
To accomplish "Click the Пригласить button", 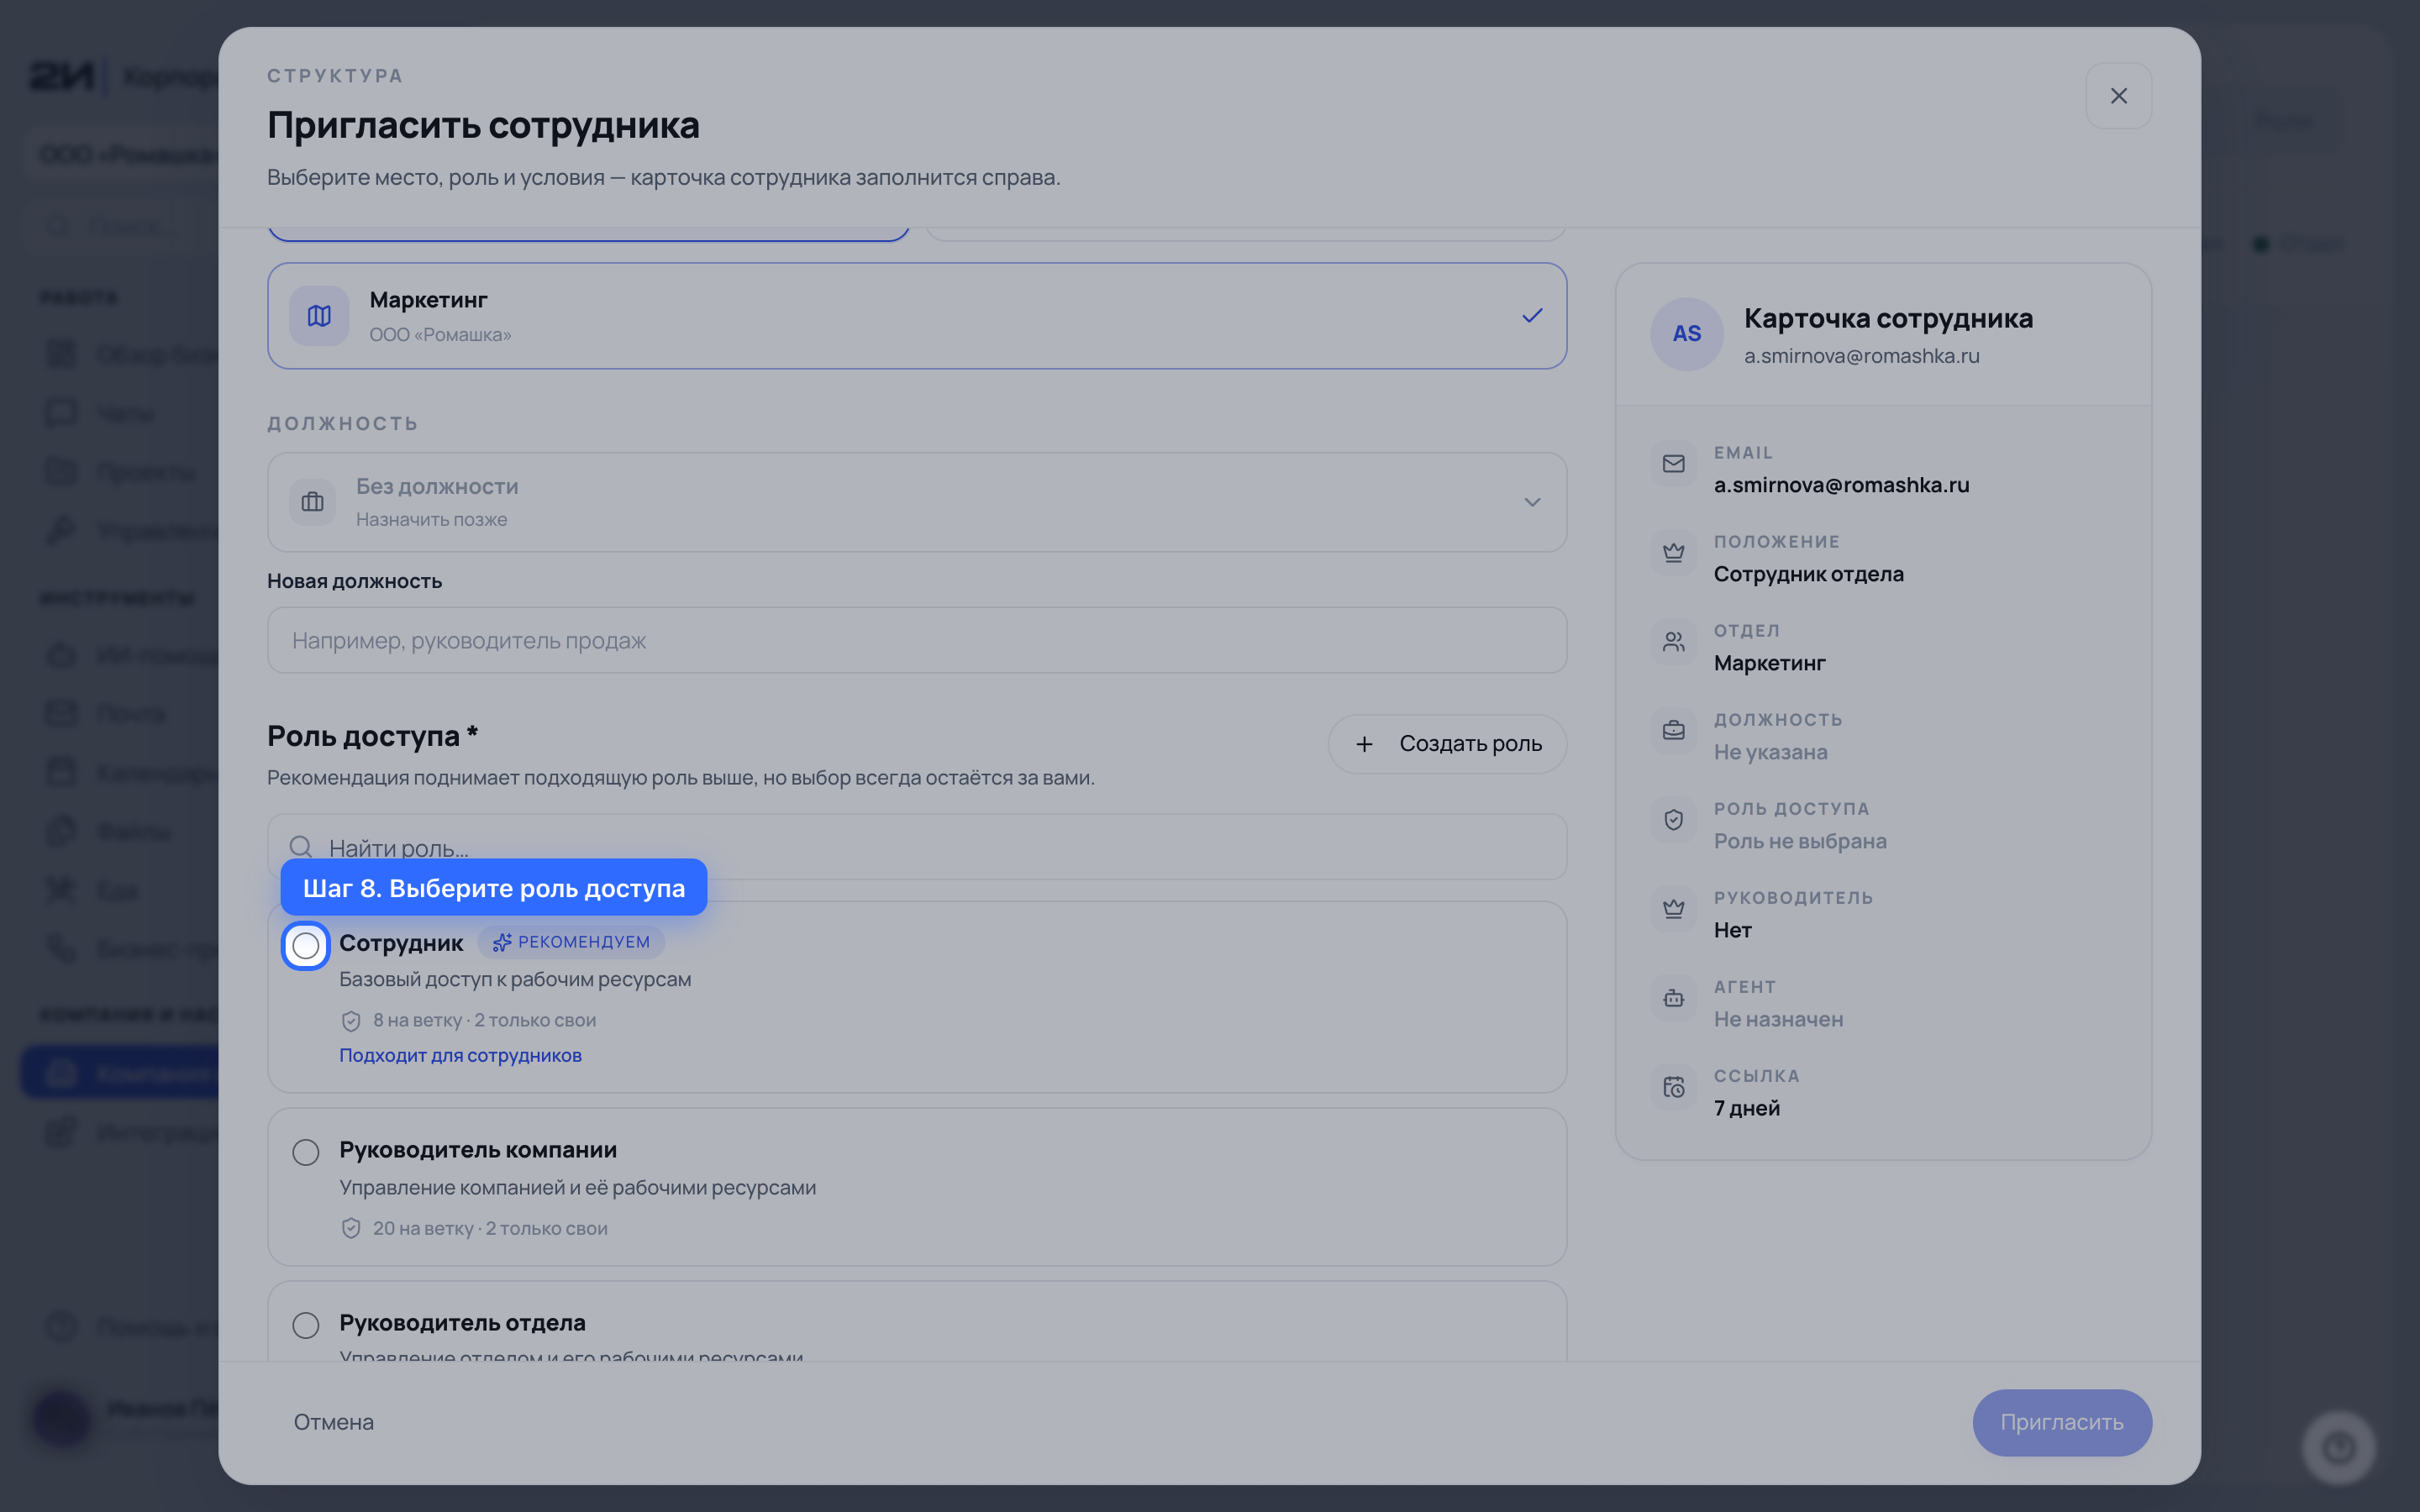I will (2061, 1422).
